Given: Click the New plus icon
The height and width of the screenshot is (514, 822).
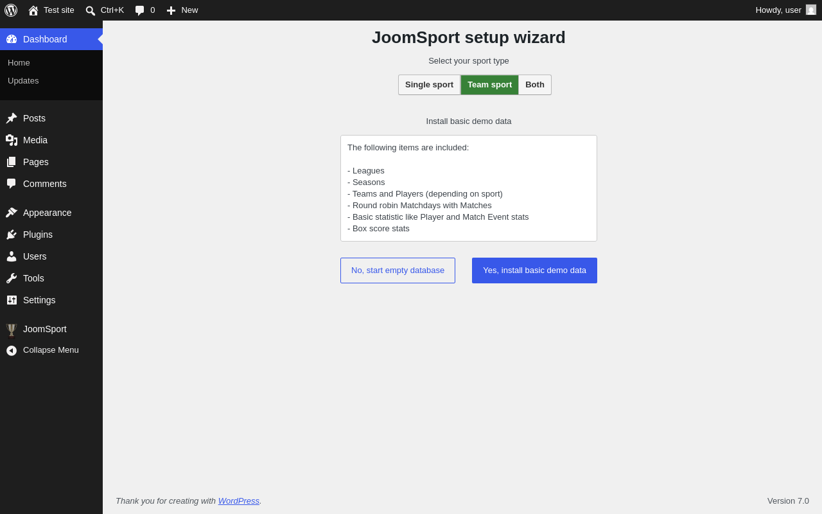Looking at the screenshot, I should [171, 10].
